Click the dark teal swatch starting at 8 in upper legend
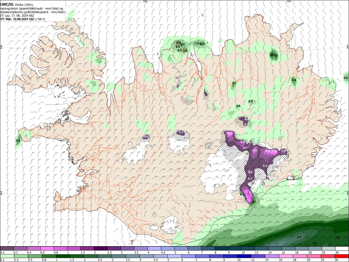Image resolution: width=349 pixels, height=262 pixels. (x=221, y=249)
